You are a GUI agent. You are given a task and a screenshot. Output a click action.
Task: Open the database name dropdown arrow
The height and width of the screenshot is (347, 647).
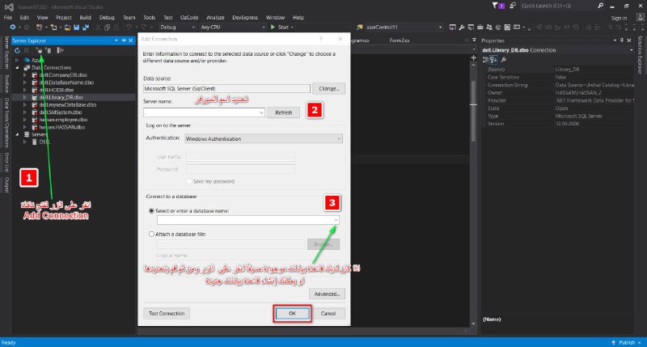[x=336, y=220]
